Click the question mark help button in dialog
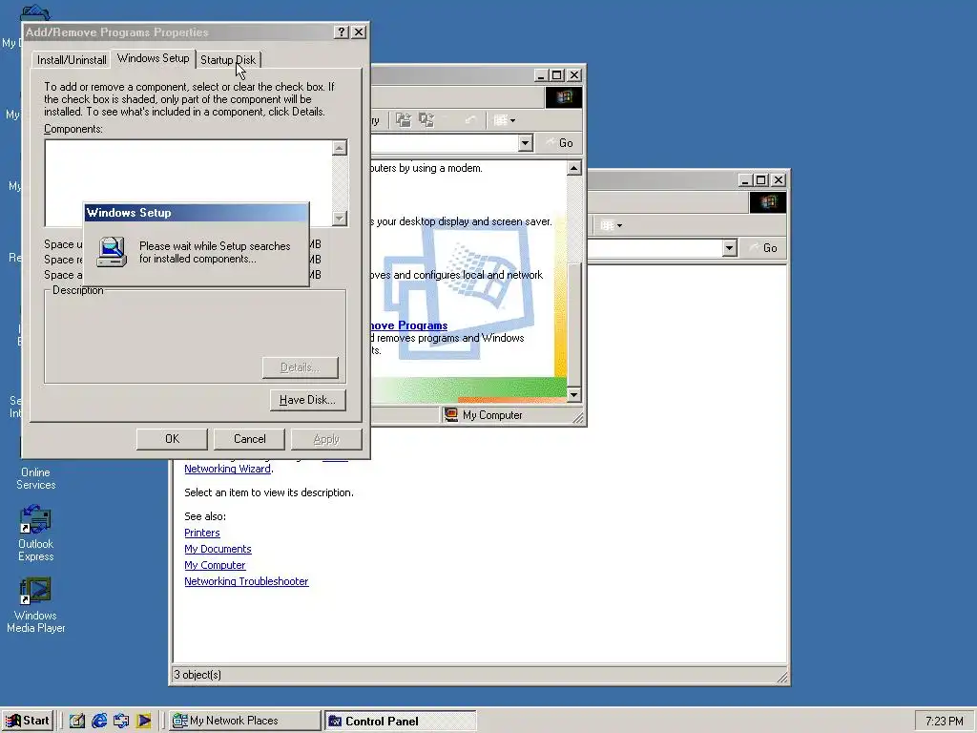This screenshot has height=733, width=977. click(x=341, y=32)
